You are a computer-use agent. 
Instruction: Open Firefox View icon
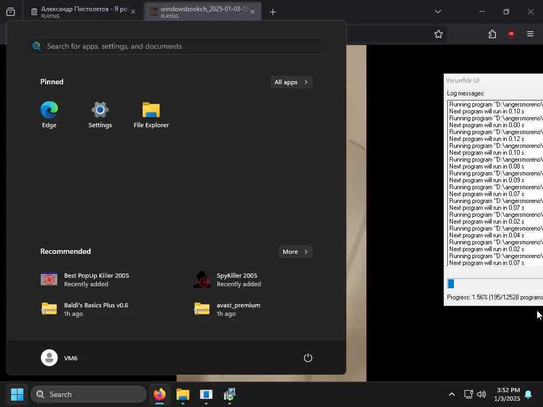pos(11,12)
